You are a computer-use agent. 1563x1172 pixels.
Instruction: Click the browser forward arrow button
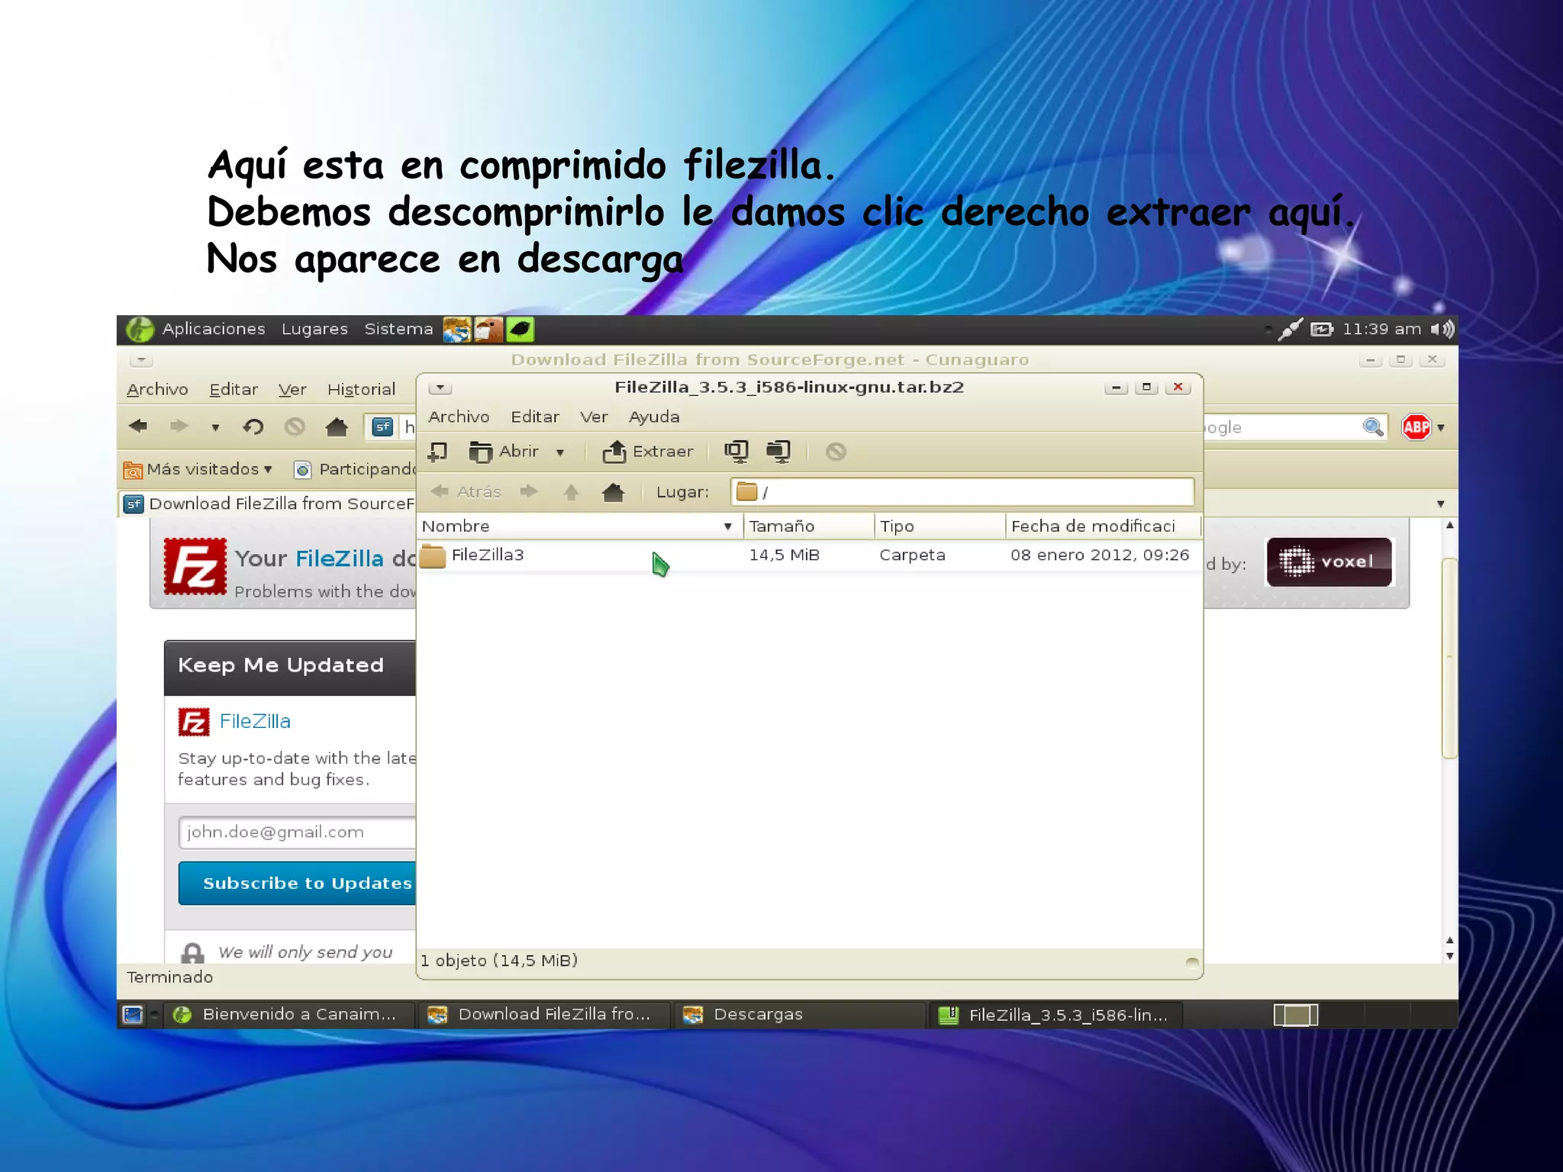point(179,427)
